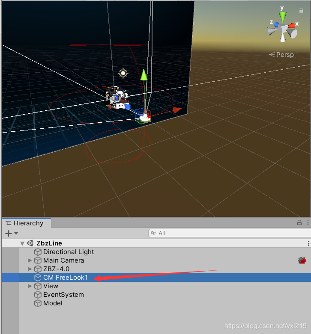Click the Main Camera cube icon

coord(38,260)
